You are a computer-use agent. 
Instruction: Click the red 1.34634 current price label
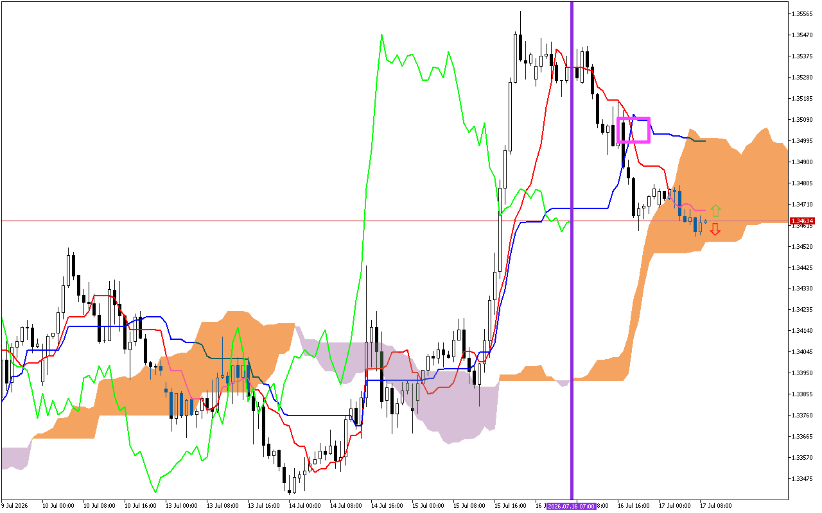(x=803, y=221)
